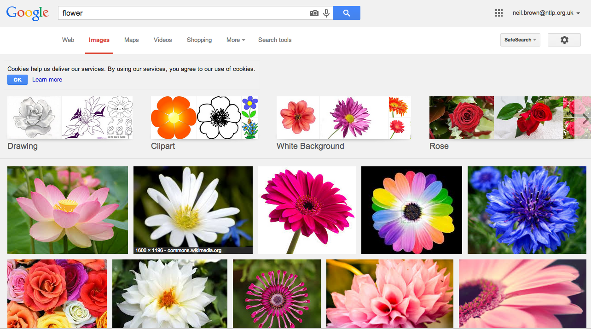591x329 pixels.
Task: Open neil.brown@ntlp.org.uk account menu
Action: click(x=546, y=13)
